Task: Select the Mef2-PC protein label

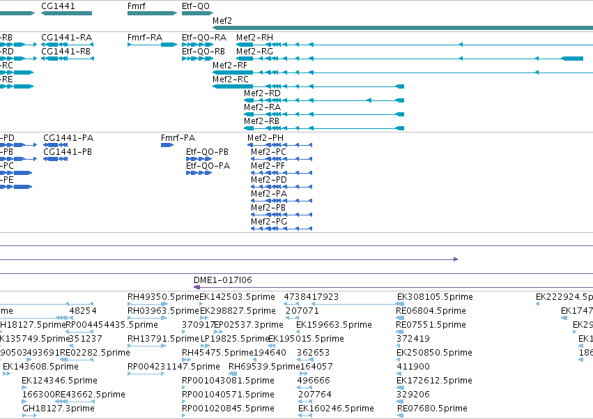Action: point(268,152)
